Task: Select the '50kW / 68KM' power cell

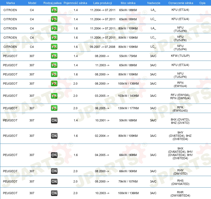Action: click(128, 120)
